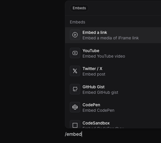The image size is (161, 143).
Task: Select the Twitter X logo icon
Action: [75, 71]
